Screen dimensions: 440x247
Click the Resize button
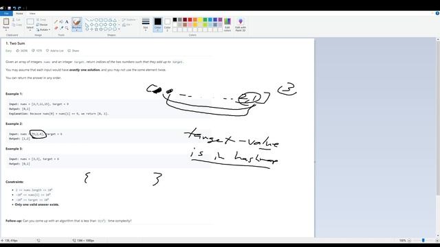click(42, 25)
